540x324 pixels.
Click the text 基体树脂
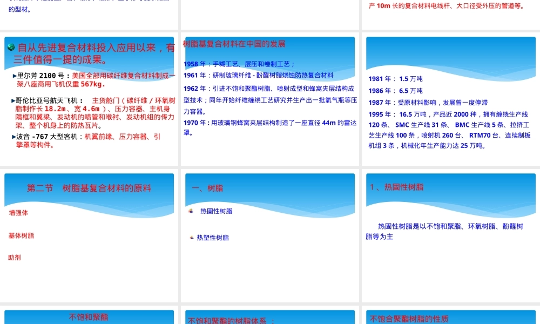(22, 236)
